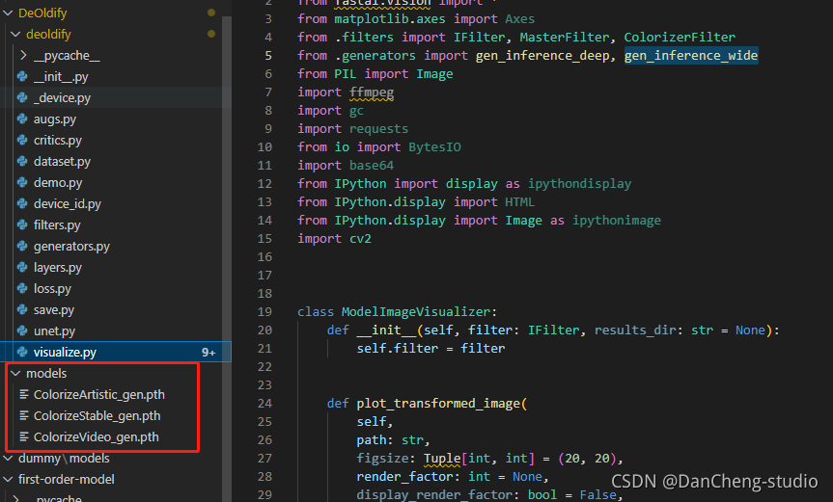Click ModelImageVisualizer class name

click(x=416, y=311)
